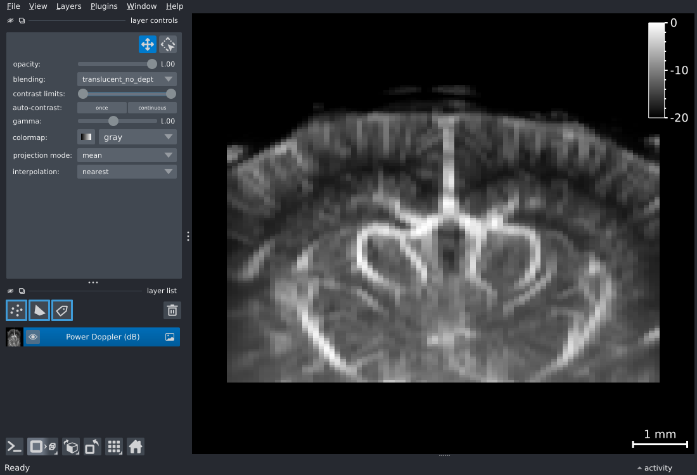Reset view with home icon
Image resolution: width=697 pixels, height=475 pixels.
point(136,446)
